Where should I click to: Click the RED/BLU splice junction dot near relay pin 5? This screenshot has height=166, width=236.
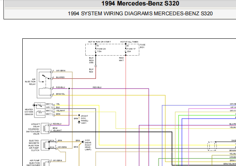click(69, 88)
